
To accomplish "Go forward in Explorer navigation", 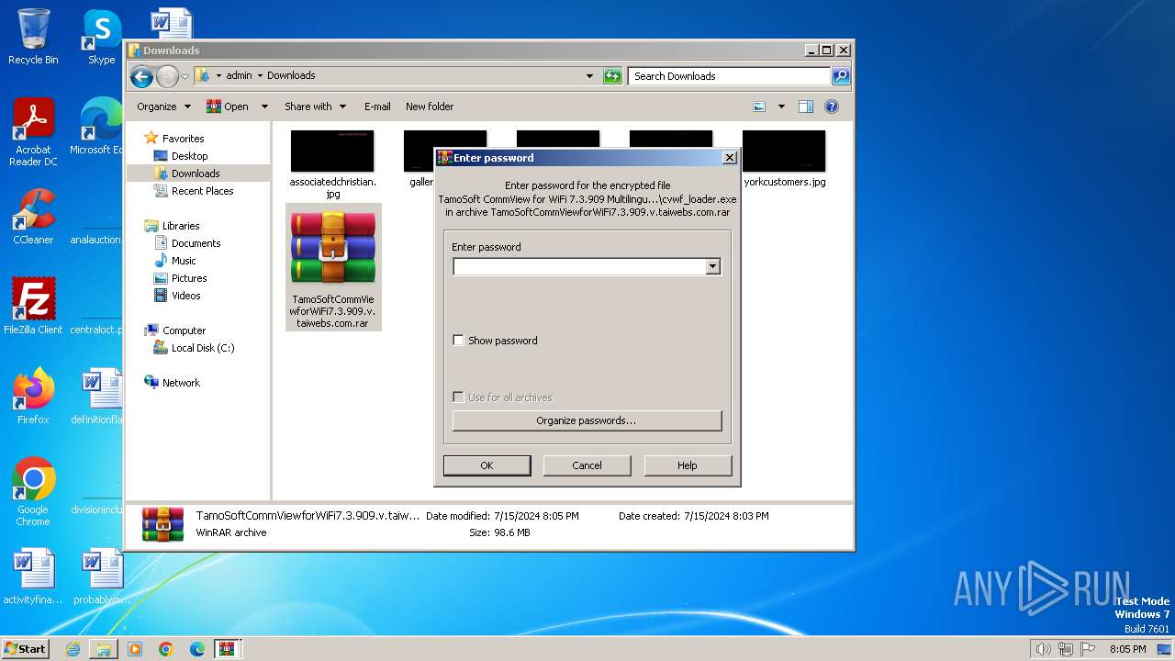I will click(x=167, y=76).
